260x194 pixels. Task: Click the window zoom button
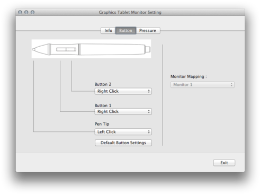click(32, 12)
